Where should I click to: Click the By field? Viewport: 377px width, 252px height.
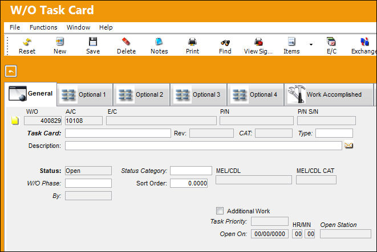[88, 196]
